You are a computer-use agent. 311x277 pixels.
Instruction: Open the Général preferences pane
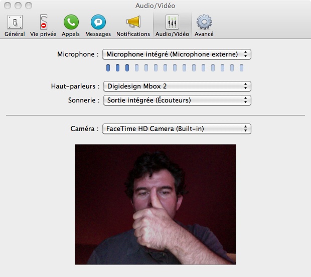point(15,25)
